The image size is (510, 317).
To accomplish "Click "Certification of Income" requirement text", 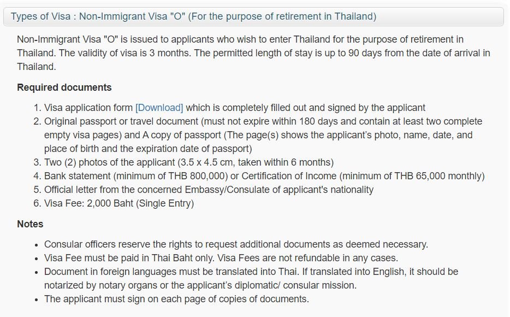I will 289,176.
